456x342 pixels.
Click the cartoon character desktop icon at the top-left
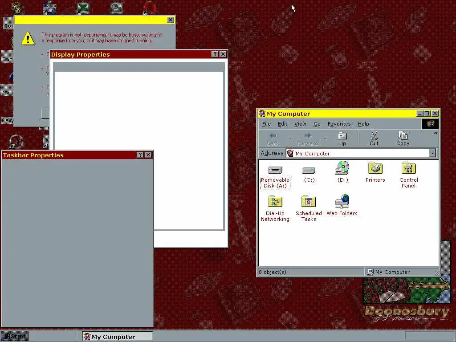point(16,8)
